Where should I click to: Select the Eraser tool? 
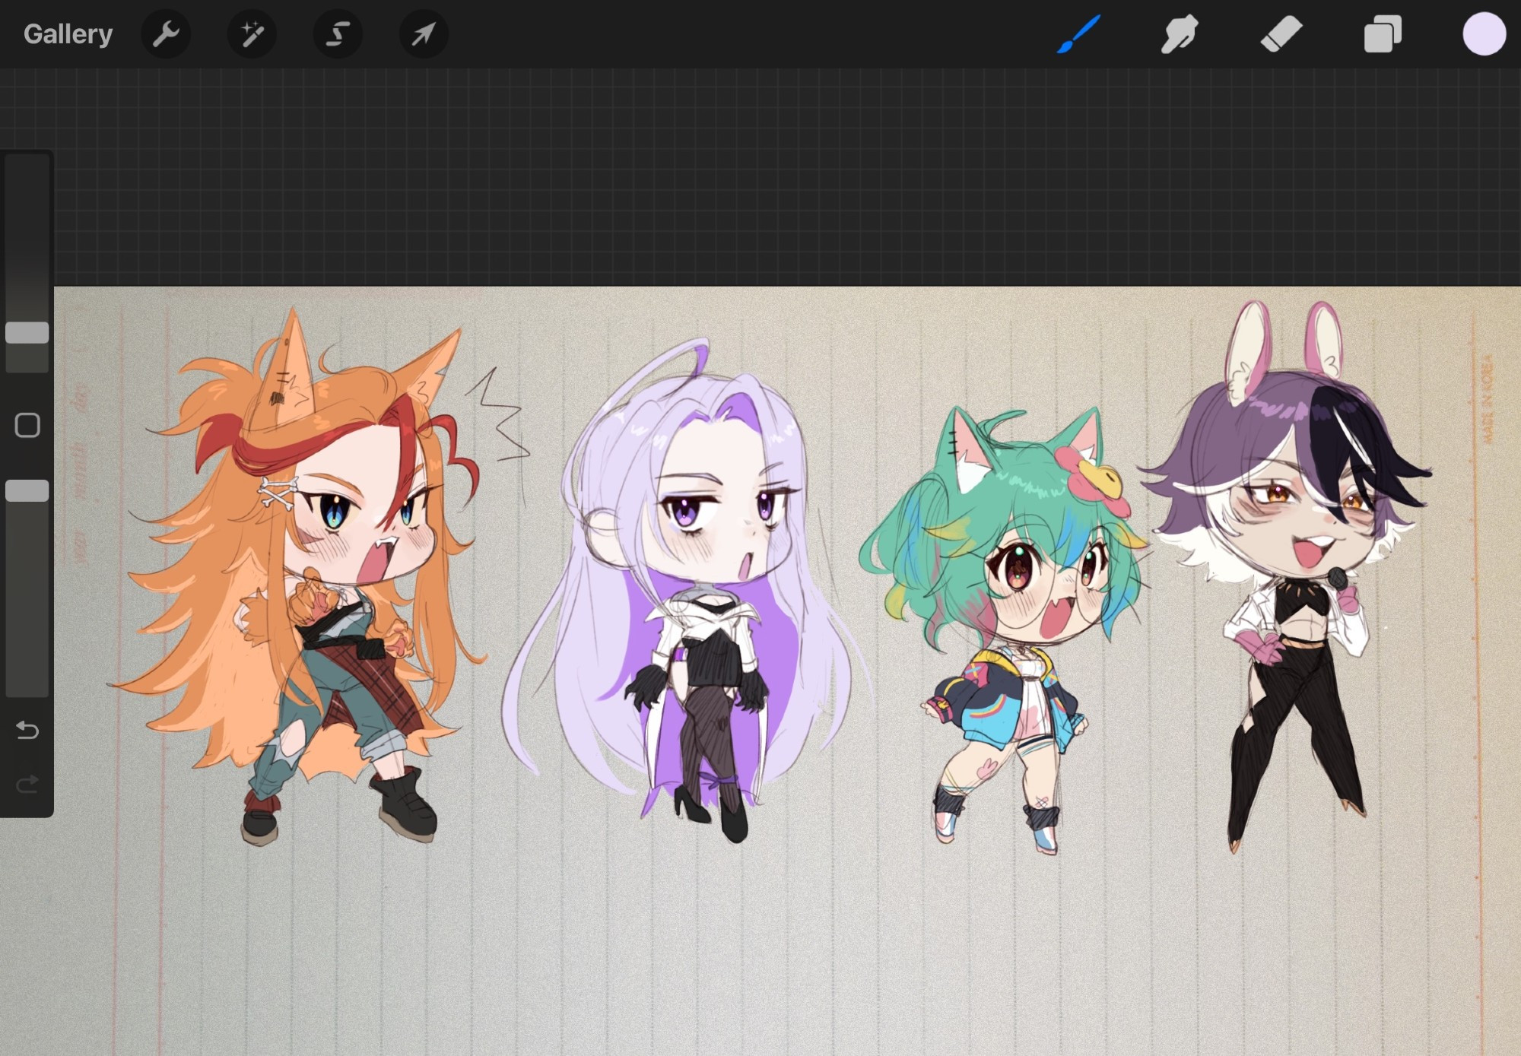tap(1281, 34)
